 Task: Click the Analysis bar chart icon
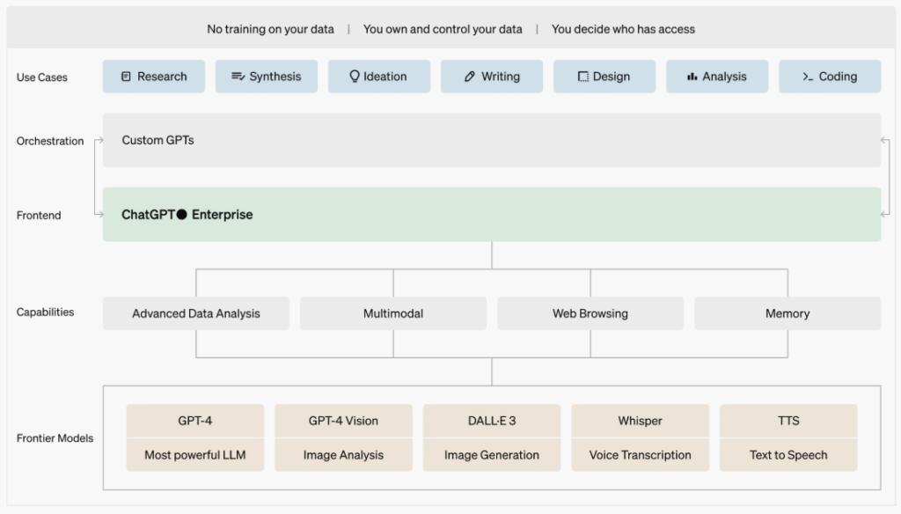tap(692, 77)
